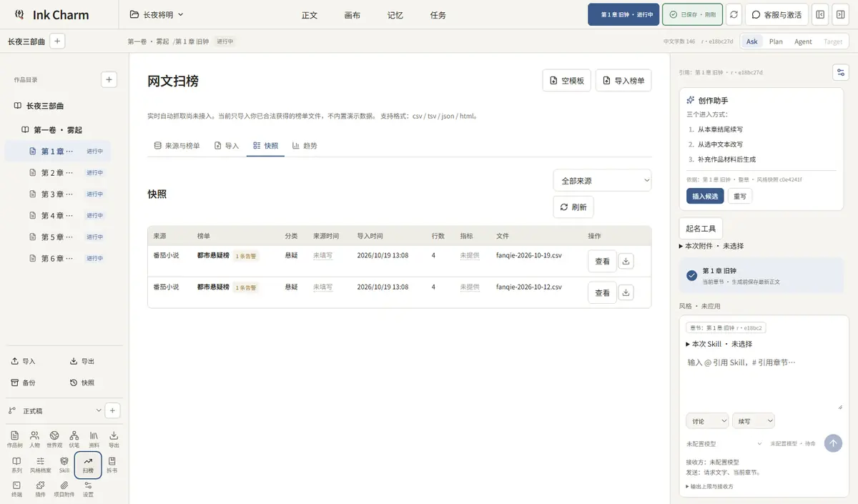Screen dimensions: 858x504
Task: Open the 趋势 trends tab
Action: click(x=305, y=145)
